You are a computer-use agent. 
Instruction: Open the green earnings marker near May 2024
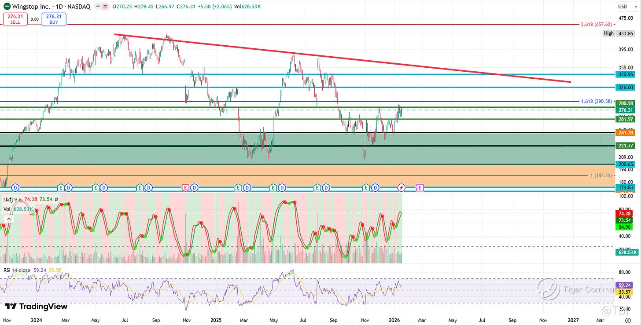click(x=95, y=188)
